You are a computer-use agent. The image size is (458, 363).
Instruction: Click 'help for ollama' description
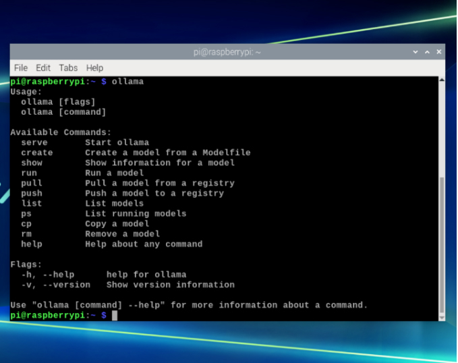(146, 275)
